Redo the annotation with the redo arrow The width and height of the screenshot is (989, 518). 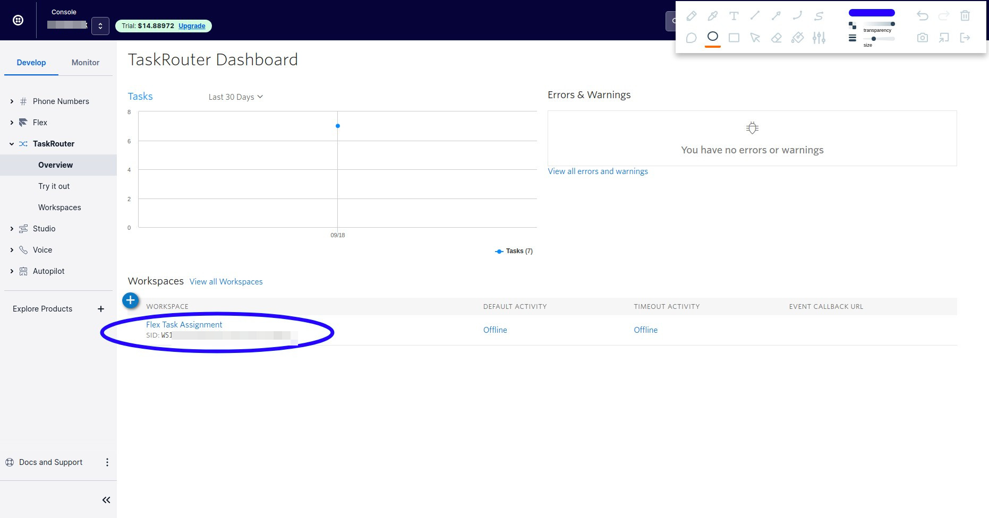coord(944,16)
